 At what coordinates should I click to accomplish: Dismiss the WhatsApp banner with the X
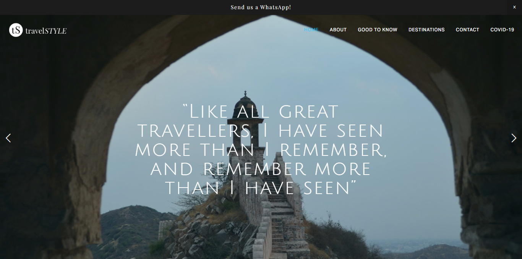click(514, 7)
